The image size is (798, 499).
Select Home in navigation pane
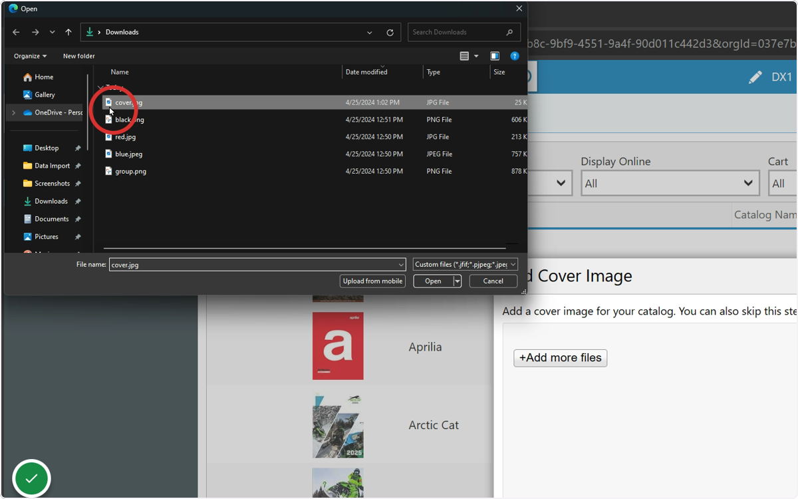pos(44,77)
